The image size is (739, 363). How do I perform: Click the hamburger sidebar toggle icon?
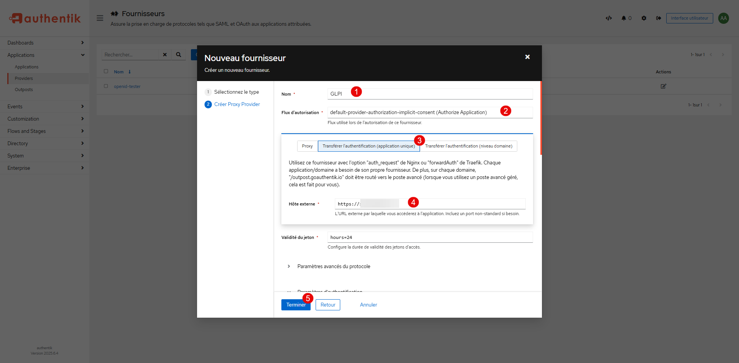(x=100, y=18)
